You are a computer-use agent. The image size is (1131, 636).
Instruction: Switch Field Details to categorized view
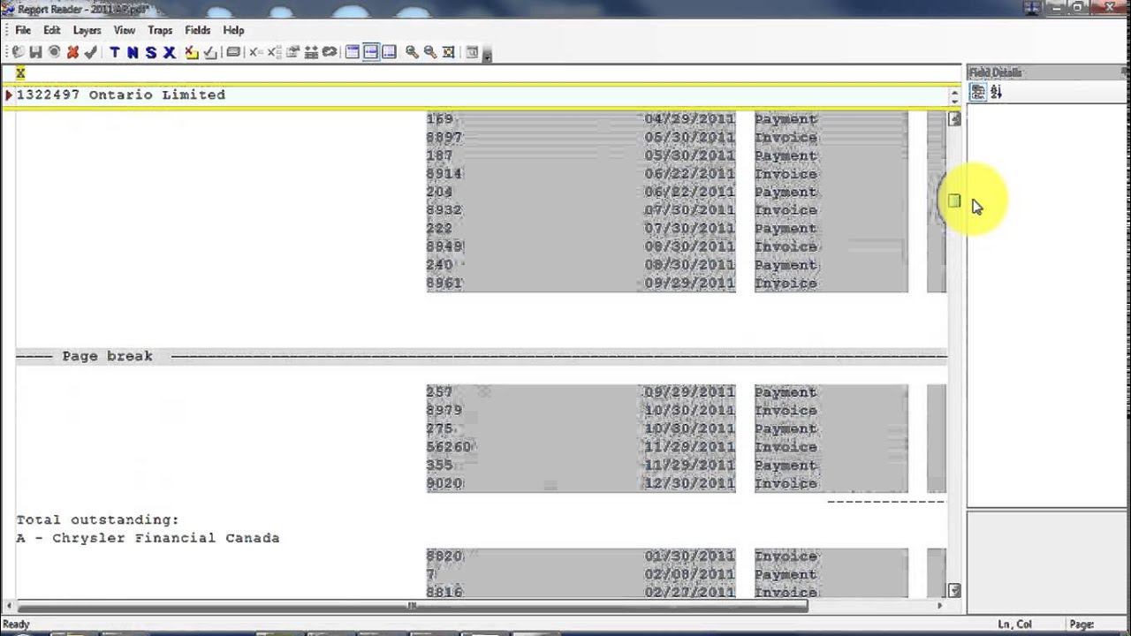(x=978, y=92)
